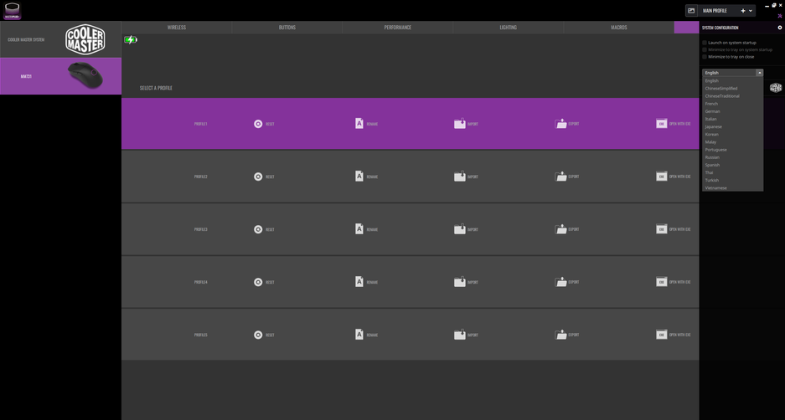This screenshot has height=420, width=785.
Task: Set Open With EXE for Profile1
Action: pos(661,124)
